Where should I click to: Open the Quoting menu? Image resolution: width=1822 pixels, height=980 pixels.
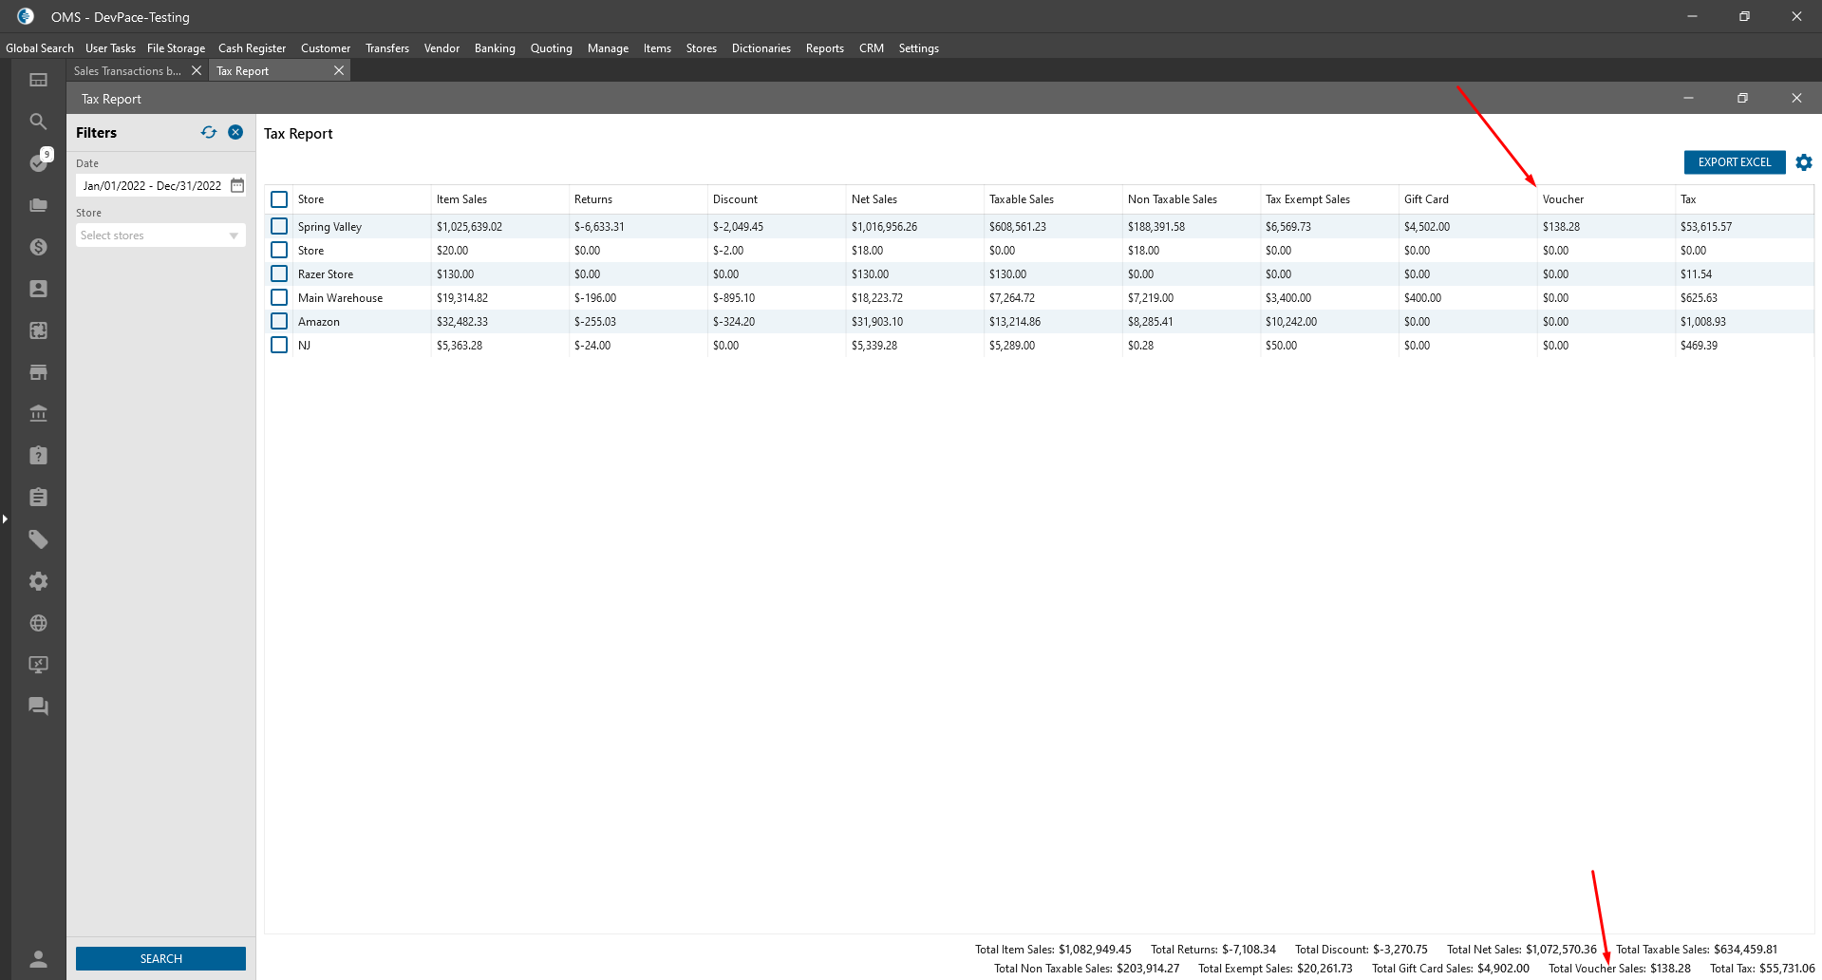(552, 48)
